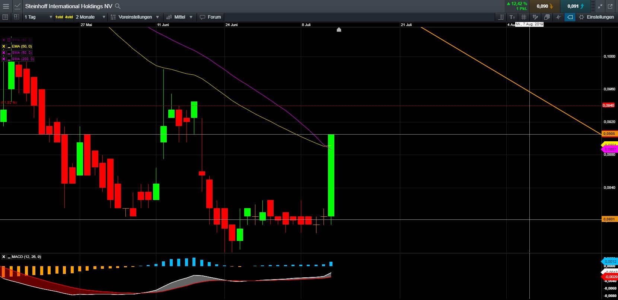This screenshot has width=618, height=300.
Task: Toggle the crosshair cursor tool
Action: (558, 17)
